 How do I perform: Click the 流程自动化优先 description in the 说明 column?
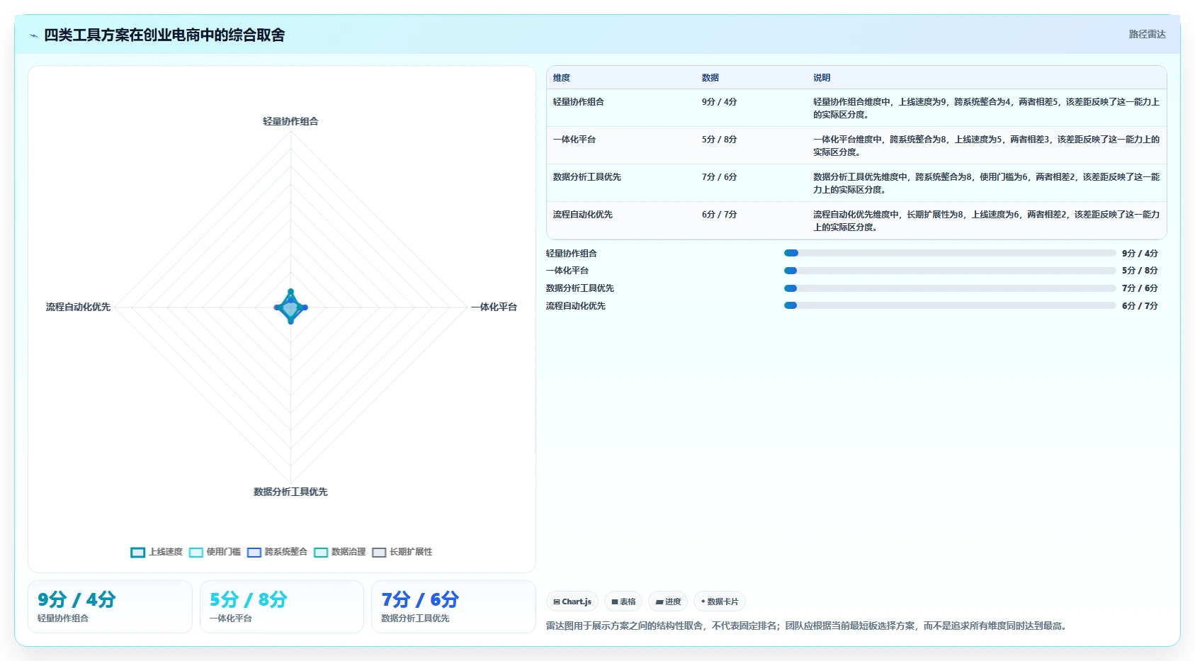coord(986,221)
